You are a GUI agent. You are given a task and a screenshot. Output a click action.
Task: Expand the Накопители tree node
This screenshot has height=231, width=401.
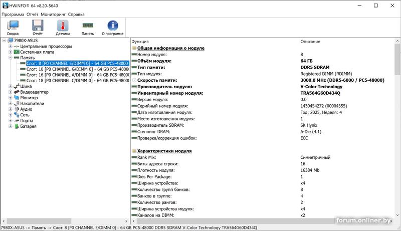[10, 104]
